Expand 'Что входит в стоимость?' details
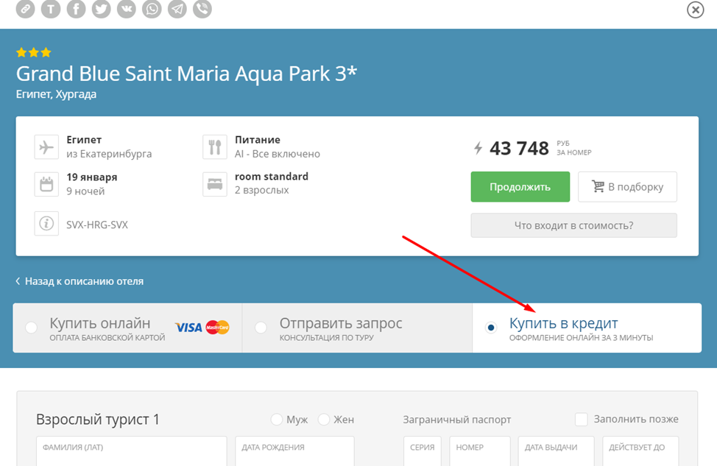717x466 pixels. pyautogui.click(x=573, y=225)
